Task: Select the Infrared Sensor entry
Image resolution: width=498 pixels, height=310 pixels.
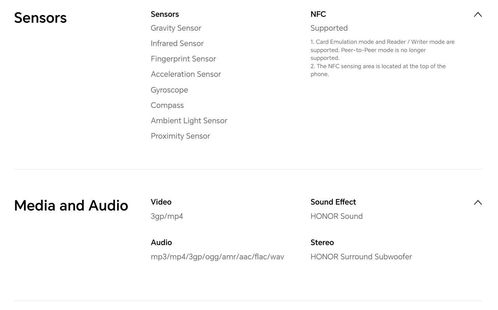Action: pos(177,43)
